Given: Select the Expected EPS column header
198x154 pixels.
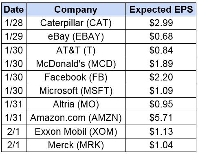Looking at the screenshot, I should (161, 9).
